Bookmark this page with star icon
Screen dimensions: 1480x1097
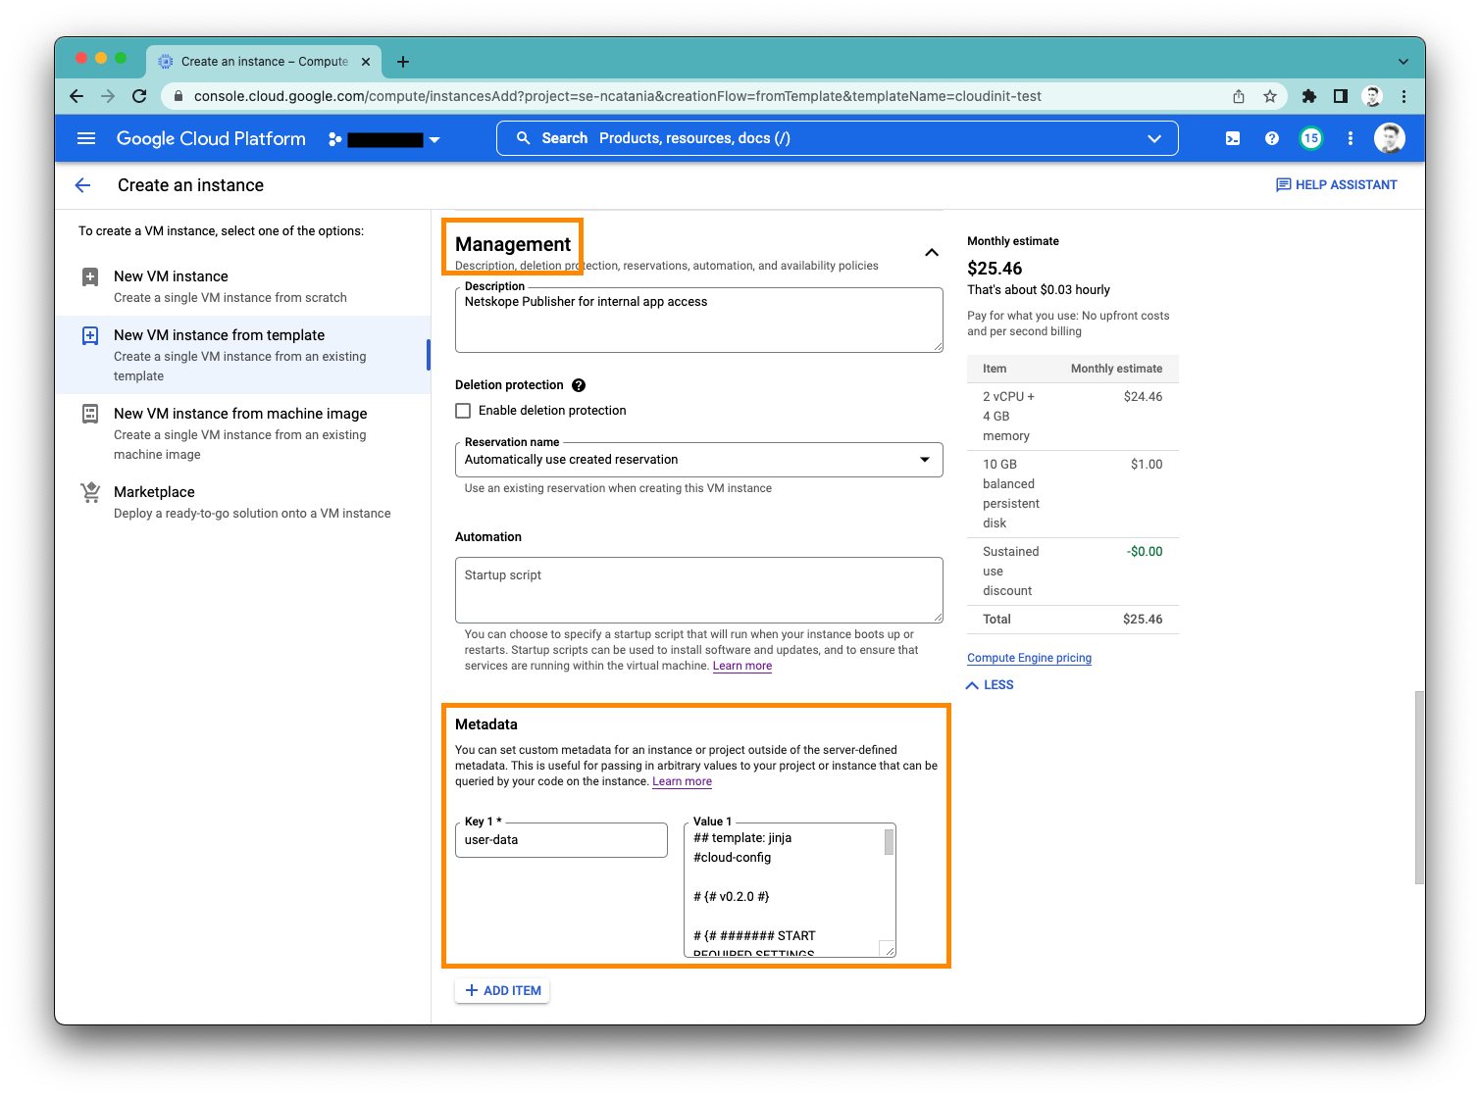(1270, 96)
